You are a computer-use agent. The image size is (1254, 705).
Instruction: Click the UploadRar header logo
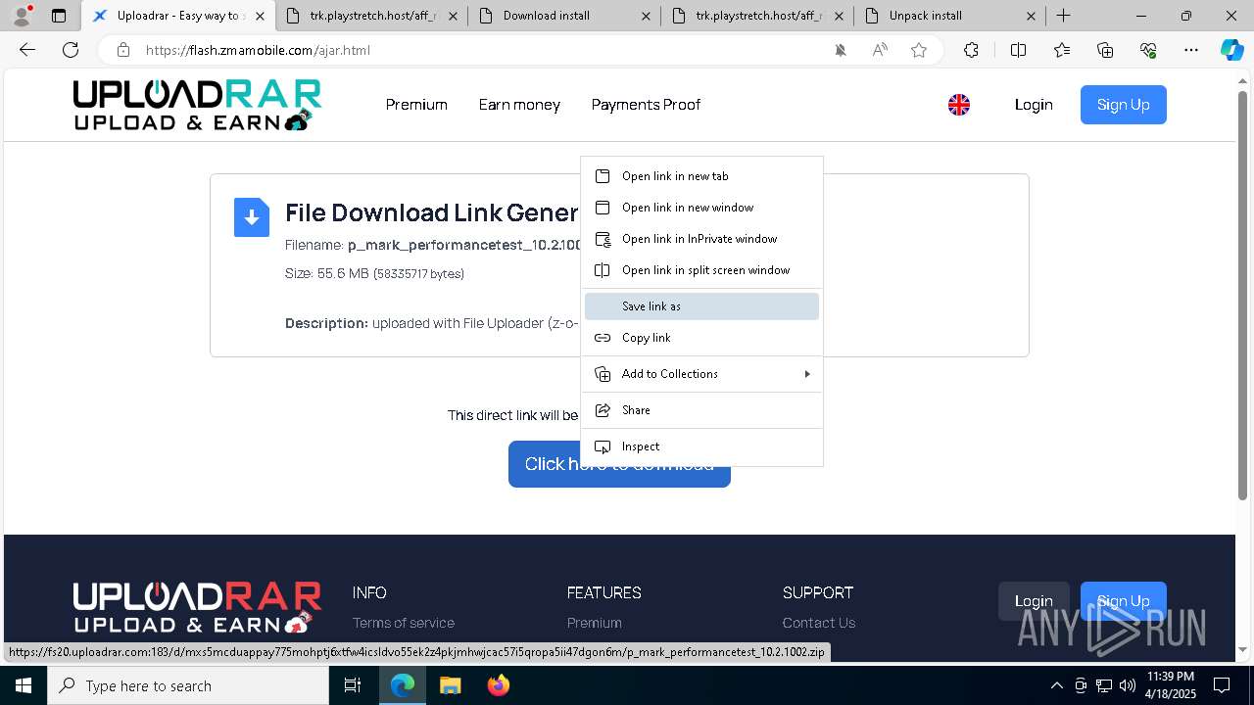tap(197, 105)
